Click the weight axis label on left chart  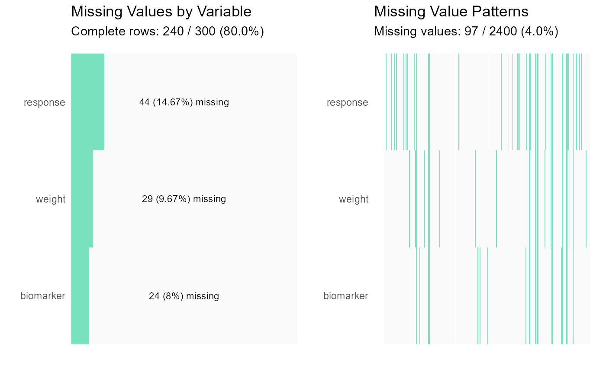(x=51, y=199)
